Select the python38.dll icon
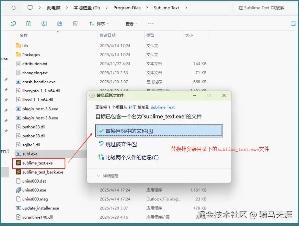Viewport: 299px width, 226px height. 18,136
